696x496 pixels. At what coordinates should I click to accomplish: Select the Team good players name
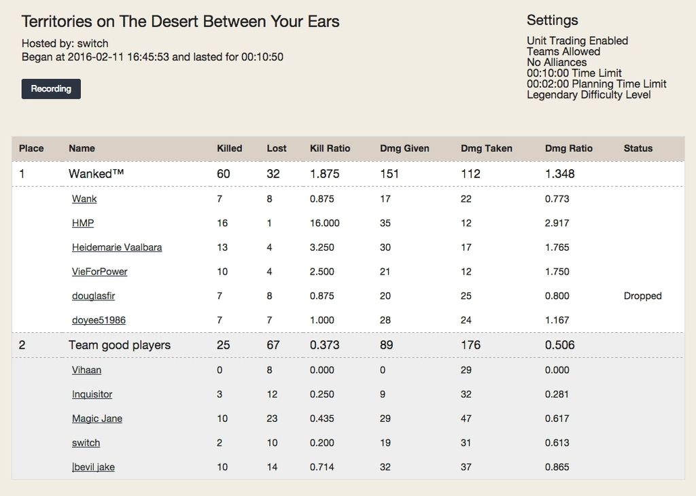click(x=120, y=345)
